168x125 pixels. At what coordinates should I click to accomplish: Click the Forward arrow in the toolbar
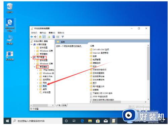coord(35,37)
